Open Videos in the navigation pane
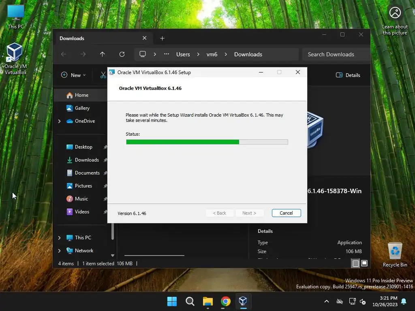This screenshot has width=415, height=311. (x=82, y=211)
